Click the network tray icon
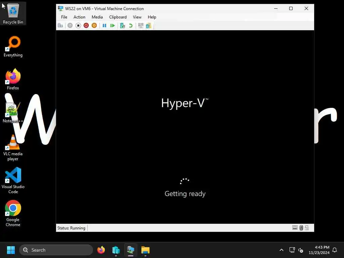Screen dimensions: 344x258 click(x=292, y=250)
